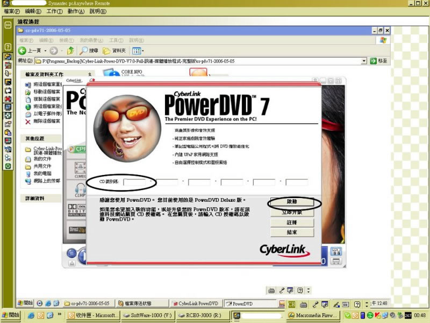Switch to the 檔案傳送狀態 taskbar button
This screenshot has height=323, width=430.
click(141, 304)
